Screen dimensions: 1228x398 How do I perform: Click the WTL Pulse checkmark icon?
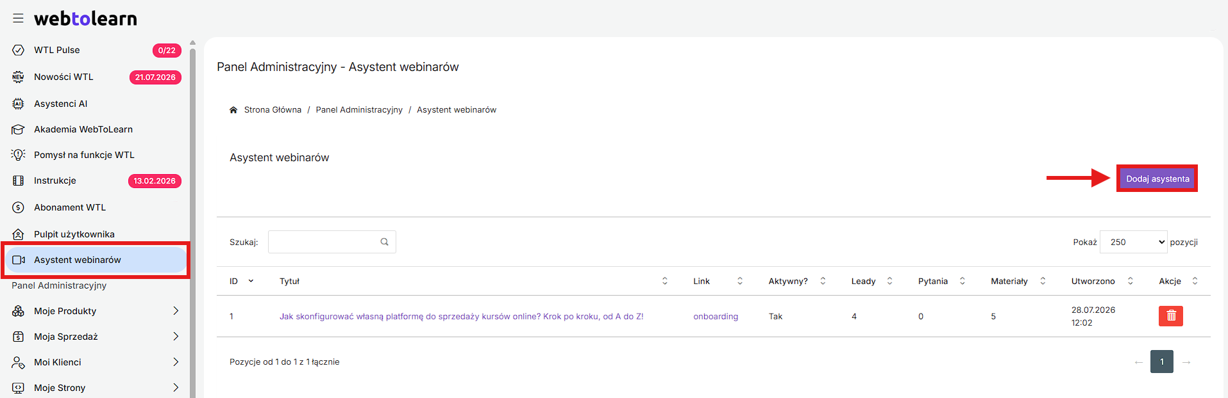(18, 50)
